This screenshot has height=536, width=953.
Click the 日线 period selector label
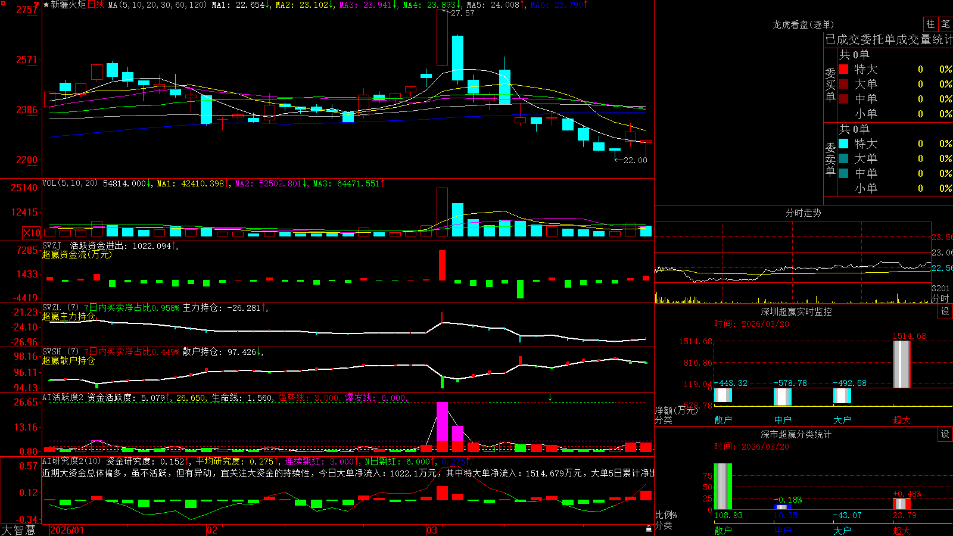click(x=96, y=5)
